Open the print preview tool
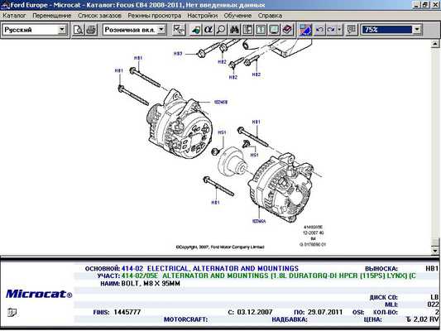The height and width of the screenshot is (331, 441). [x=78, y=29]
